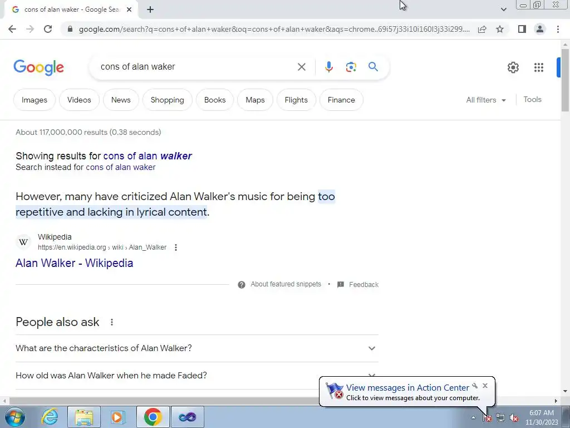Click the lock site info icon

70,29
